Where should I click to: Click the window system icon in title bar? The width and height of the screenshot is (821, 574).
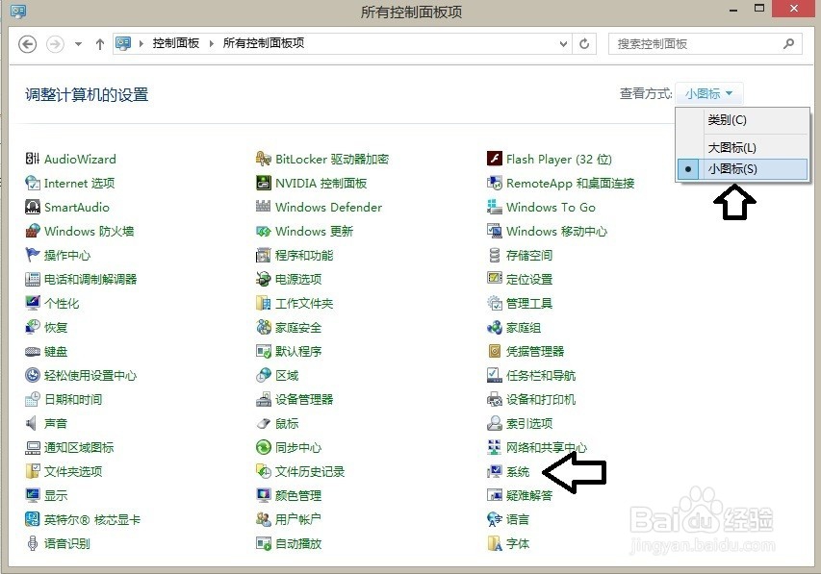point(17,11)
